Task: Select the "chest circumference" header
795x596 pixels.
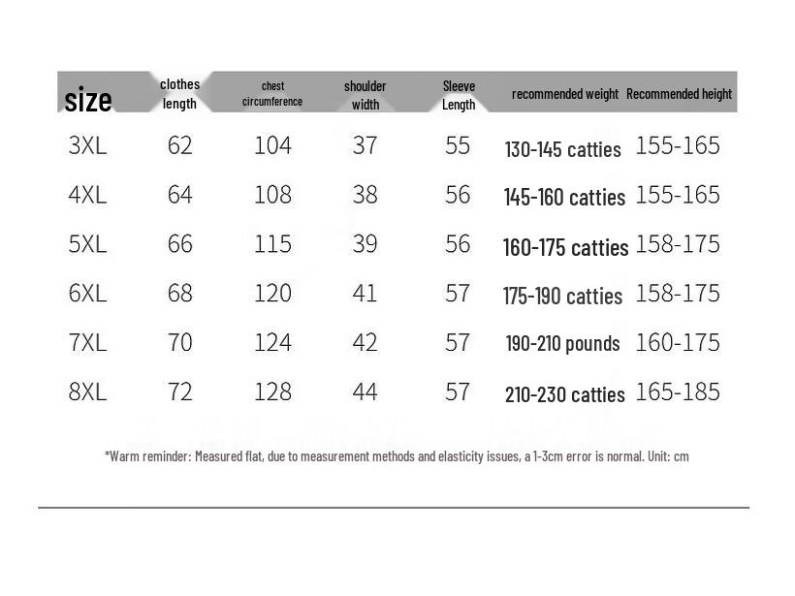Action: pos(272,94)
